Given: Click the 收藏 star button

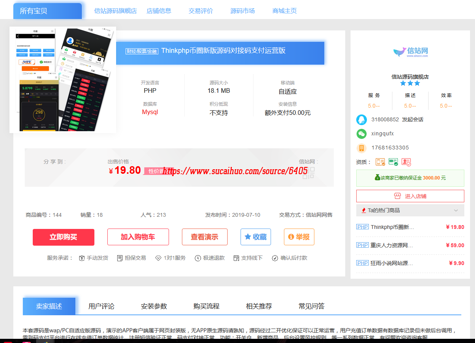Looking at the screenshot, I should pos(256,237).
